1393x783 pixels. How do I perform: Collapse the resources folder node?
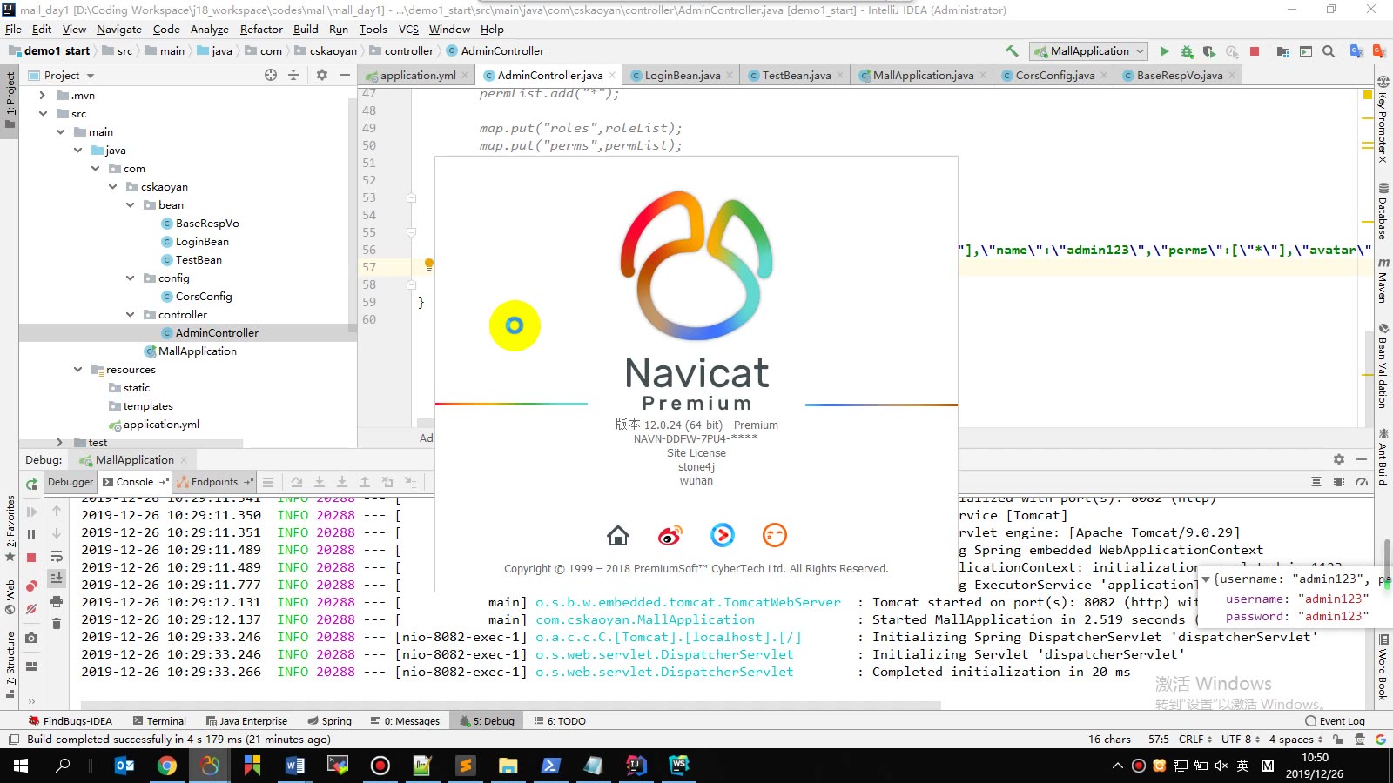pos(78,370)
